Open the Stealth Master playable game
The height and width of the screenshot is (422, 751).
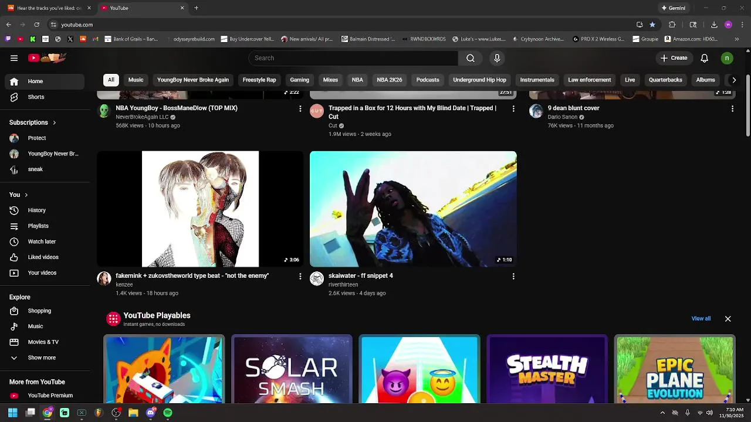(x=547, y=369)
